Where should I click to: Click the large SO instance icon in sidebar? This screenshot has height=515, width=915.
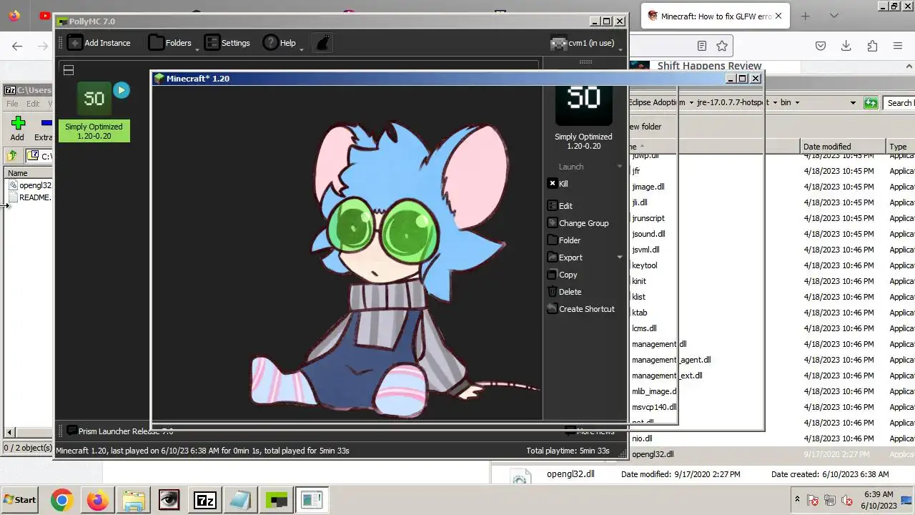583,105
